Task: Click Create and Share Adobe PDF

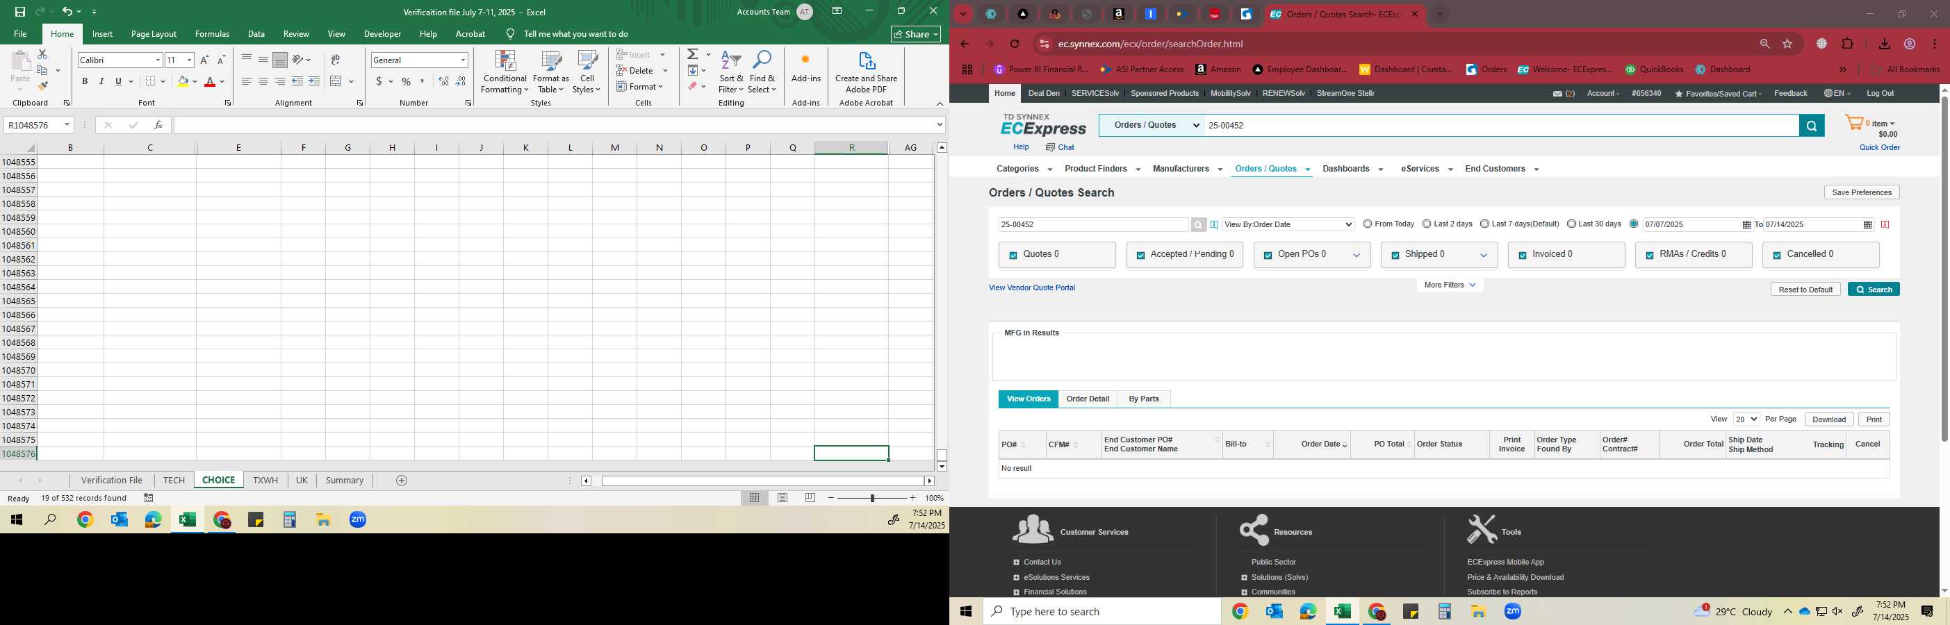Action: (x=866, y=73)
